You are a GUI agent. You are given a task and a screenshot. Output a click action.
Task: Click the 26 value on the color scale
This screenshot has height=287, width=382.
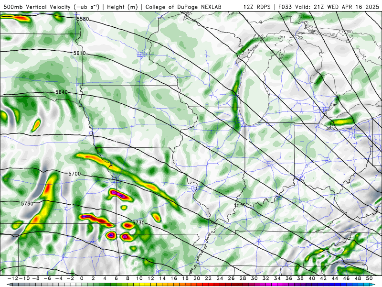(231, 278)
